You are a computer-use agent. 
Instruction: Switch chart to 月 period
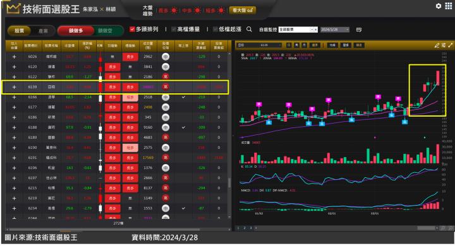pyautogui.click(x=304, y=45)
